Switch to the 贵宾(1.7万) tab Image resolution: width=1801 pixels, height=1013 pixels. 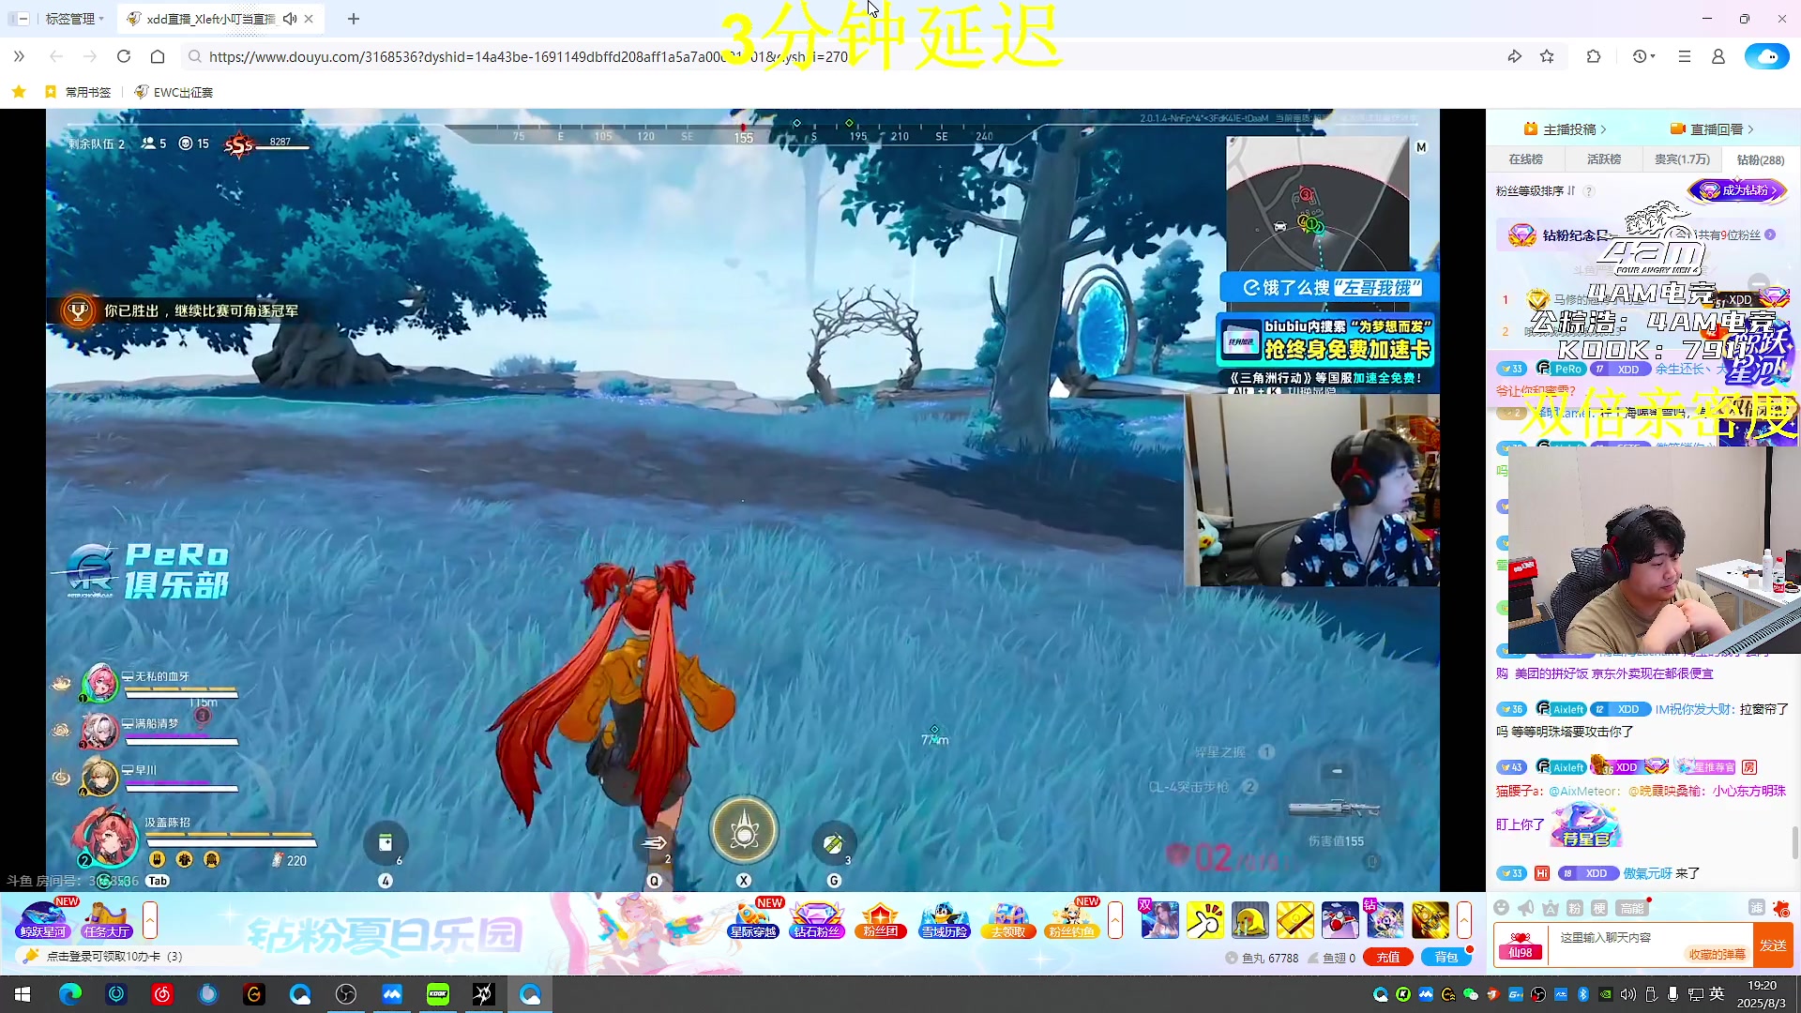1682,159
